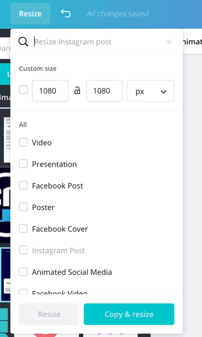
Task: Check the Video checkbox
Action: (x=23, y=142)
